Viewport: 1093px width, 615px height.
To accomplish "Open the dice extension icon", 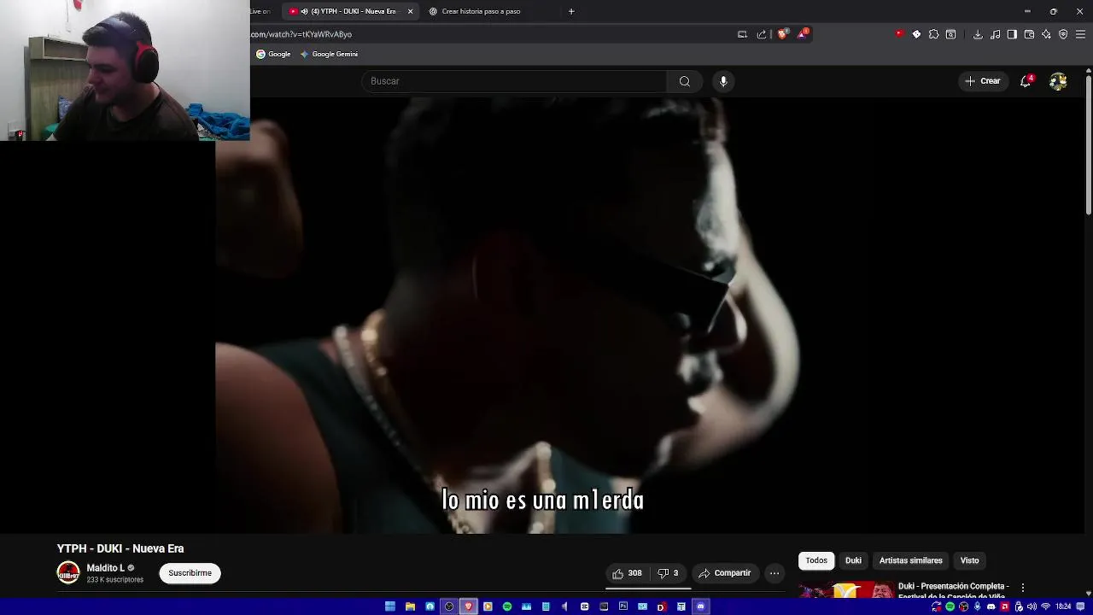I will [916, 34].
